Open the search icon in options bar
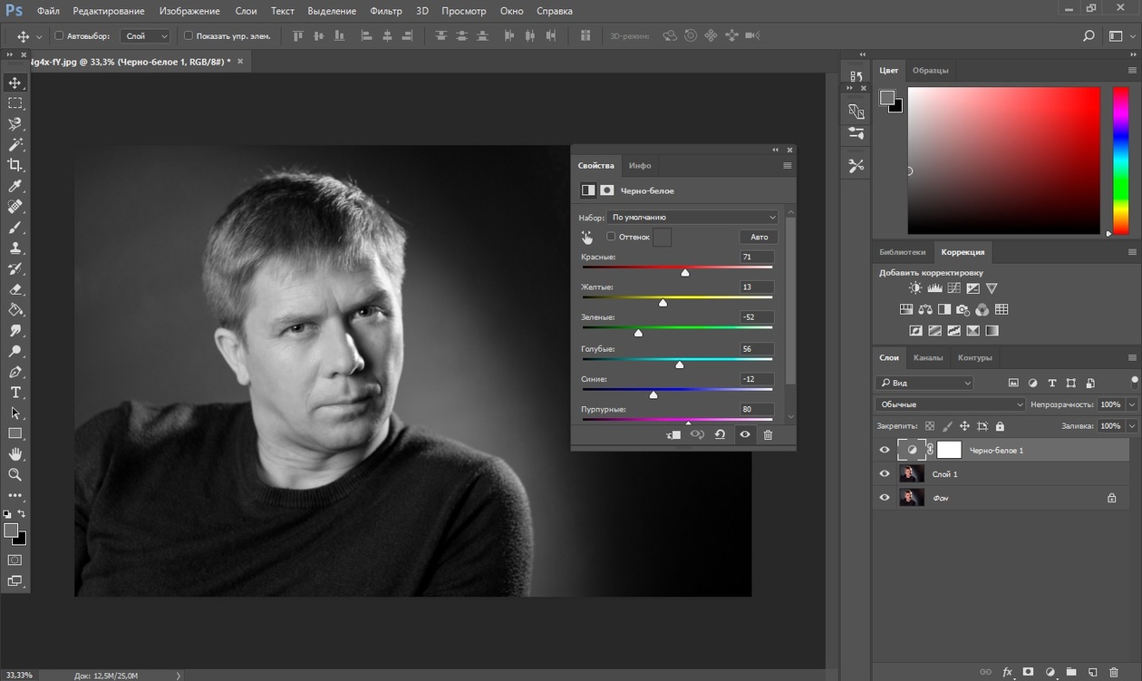Screen dimensions: 1142x681 1089,36
